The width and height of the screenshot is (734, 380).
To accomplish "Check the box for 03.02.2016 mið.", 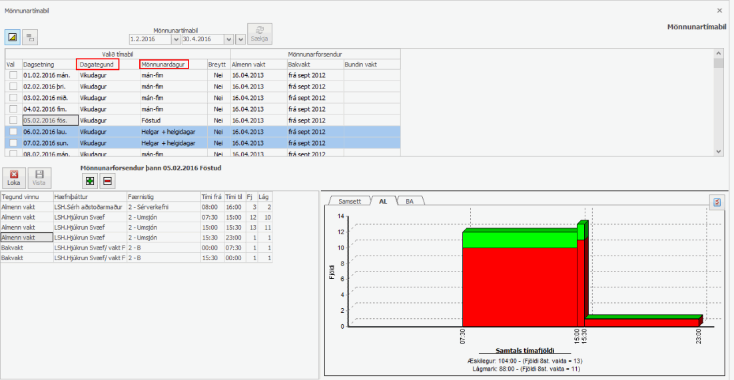I will (x=13, y=97).
